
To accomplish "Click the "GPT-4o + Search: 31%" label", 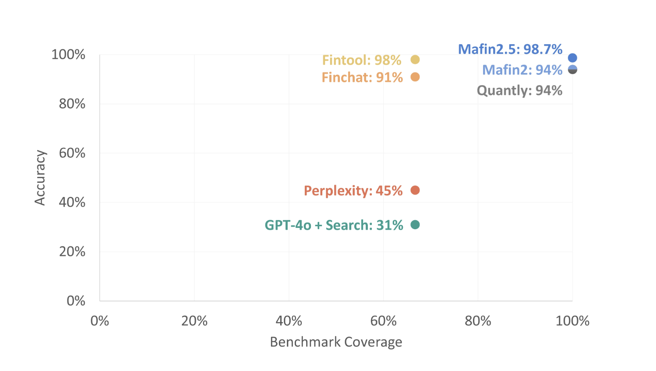I will pyautogui.click(x=334, y=225).
